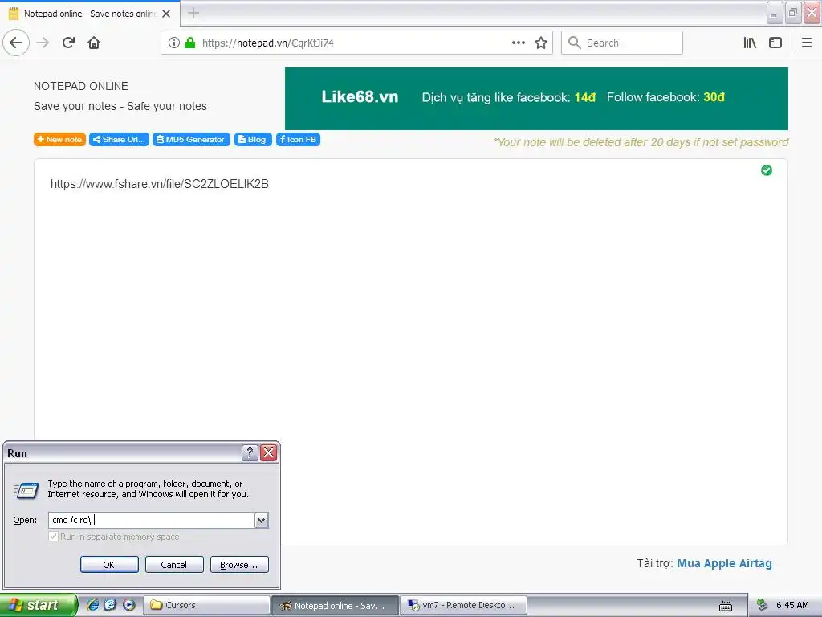
Task: Close the Notepad online tab
Action: point(166,14)
